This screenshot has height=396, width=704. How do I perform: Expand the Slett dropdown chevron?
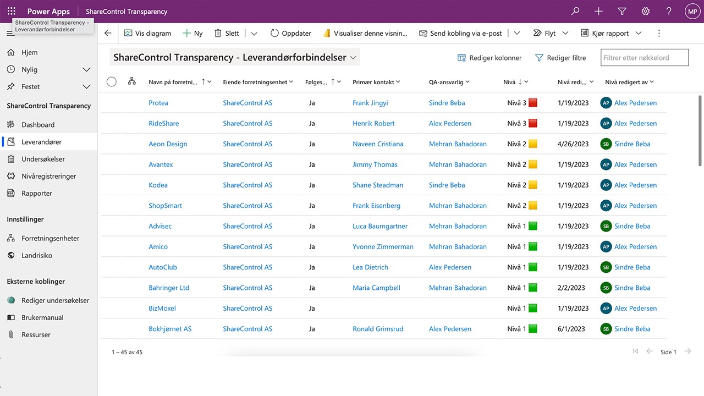254,33
